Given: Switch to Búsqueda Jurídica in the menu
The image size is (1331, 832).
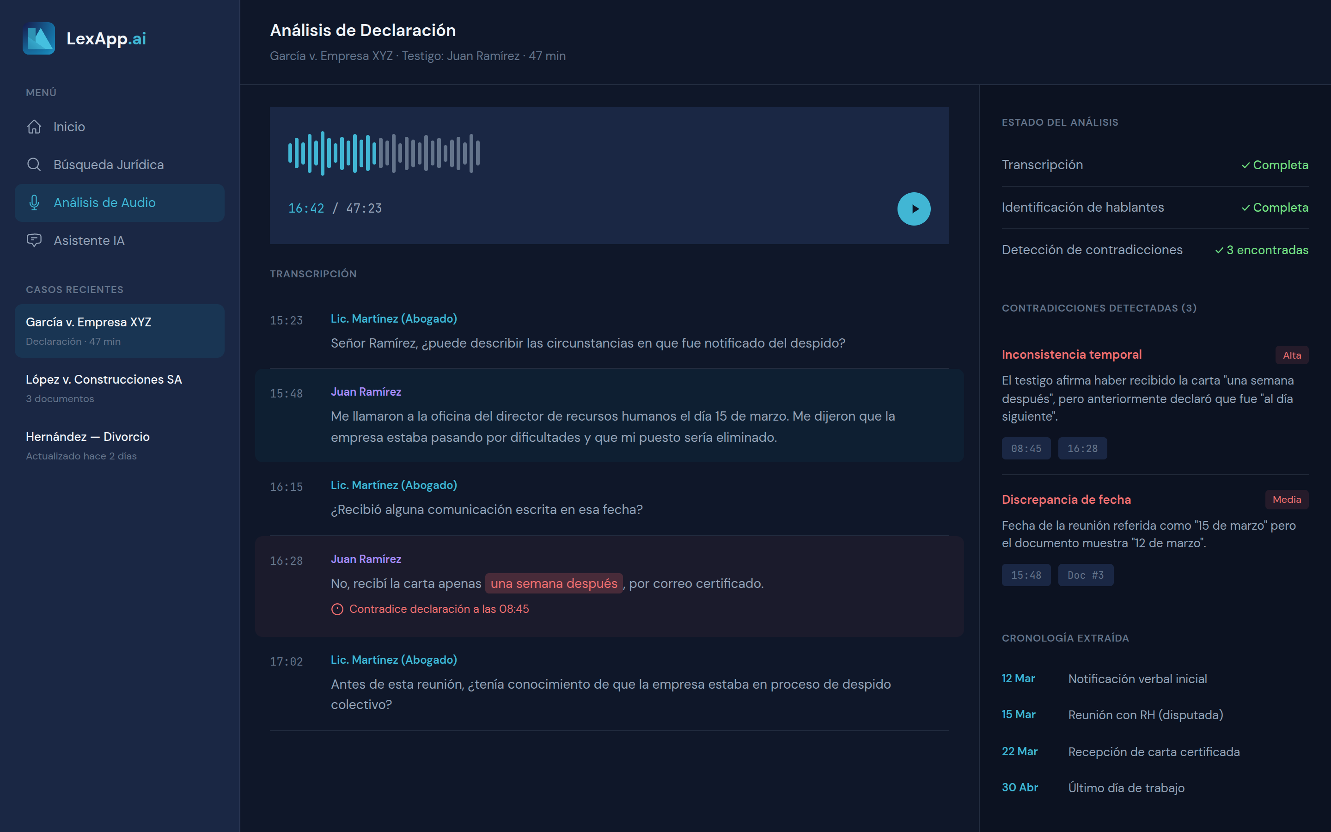Looking at the screenshot, I should click(108, 164).
